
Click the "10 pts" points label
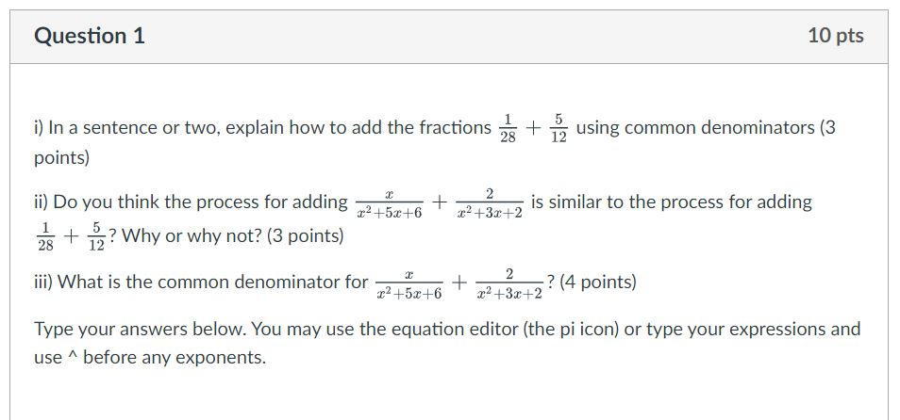point(836,36)
